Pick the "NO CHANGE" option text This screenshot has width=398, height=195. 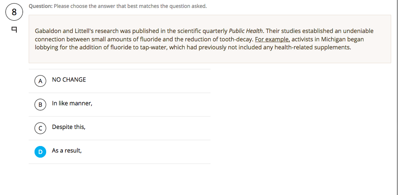coord(69,80)
